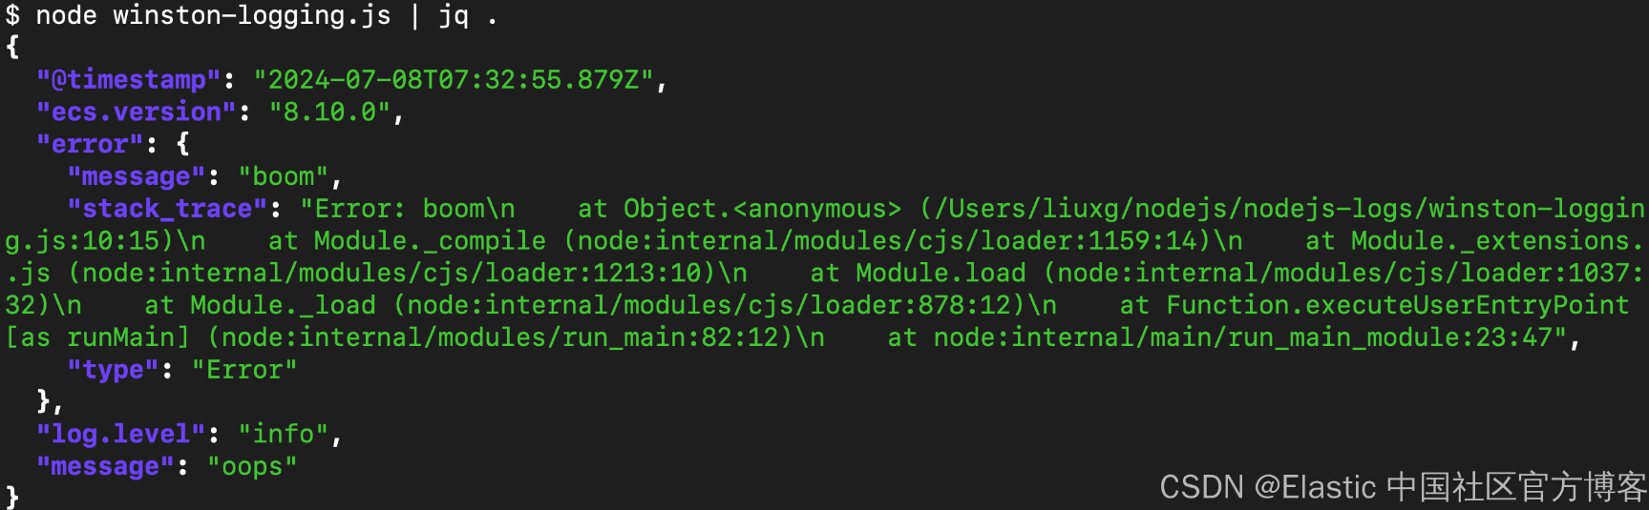Image resolution: width=1649 pixels, height=510 pixels.
Task: Click the dollar sign shell prompt
Action: tap(12, 16)
